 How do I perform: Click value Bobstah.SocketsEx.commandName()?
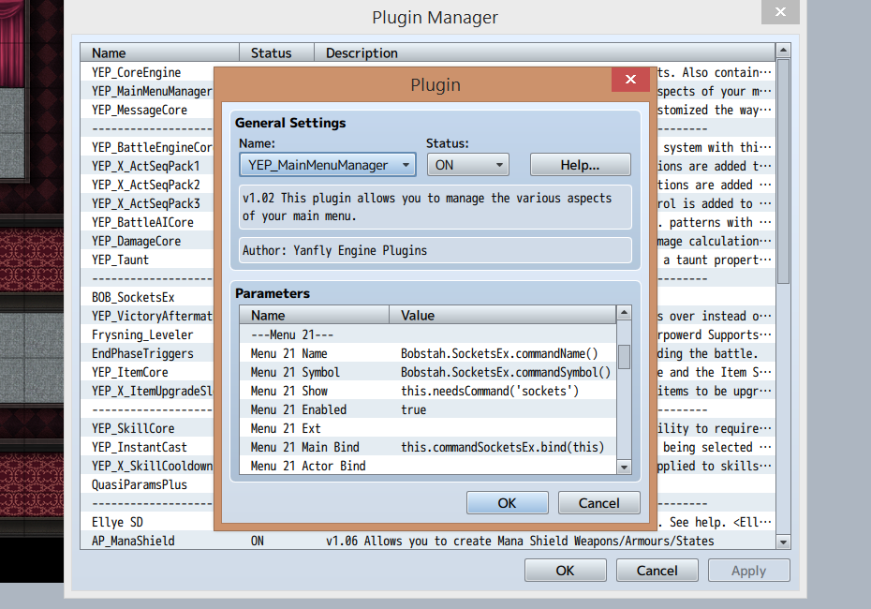(x=499, y=353)
